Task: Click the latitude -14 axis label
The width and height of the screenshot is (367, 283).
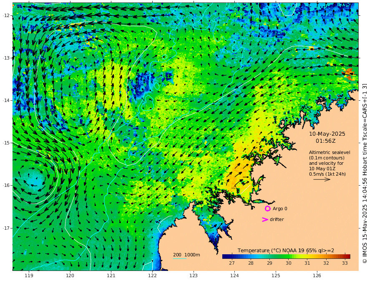Action: [6, 100]
